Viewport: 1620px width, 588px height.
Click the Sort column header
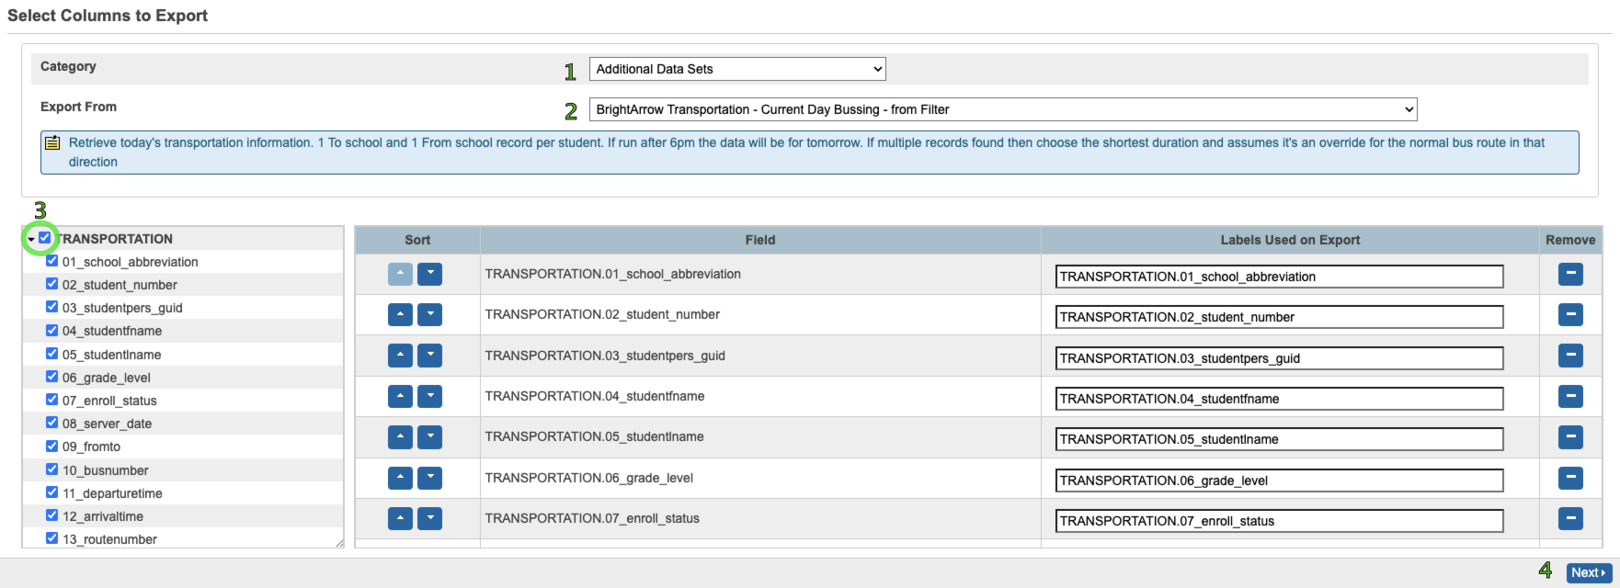point(417,240)
